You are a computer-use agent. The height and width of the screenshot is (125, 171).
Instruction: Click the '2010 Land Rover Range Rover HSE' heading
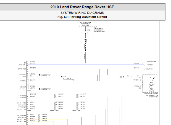coord(82,7)
